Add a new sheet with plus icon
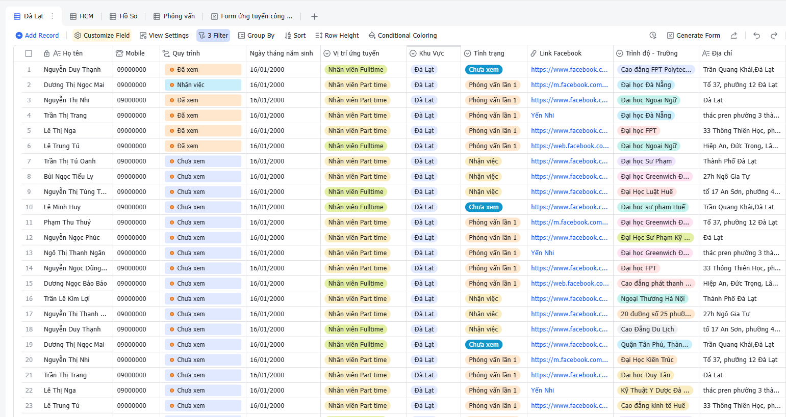786x417 pixels. (314, 16)
